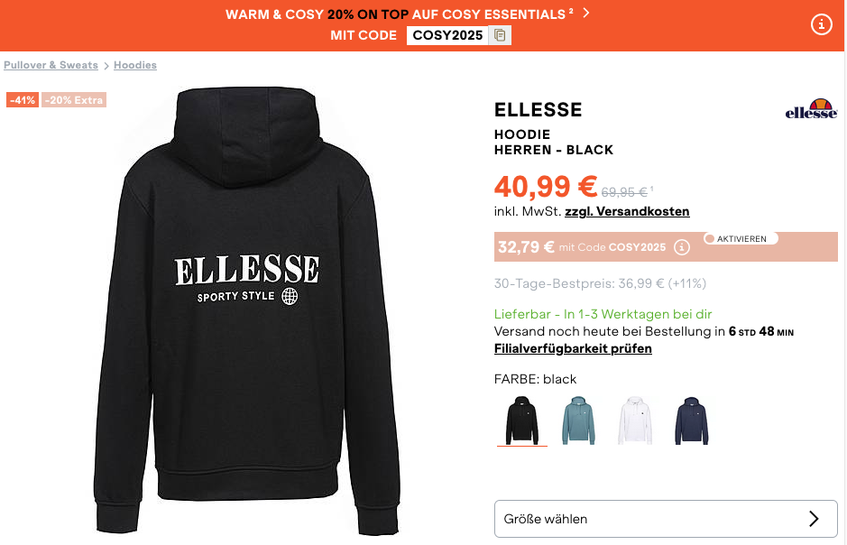Open zzgl. Versandkosten shipping link
847x545 pixels.
tap(627, 212)
